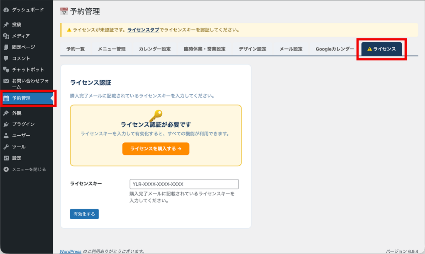Click the ライセンスを購入する button
Image resolution: width=425 pixels, height=254 pixels.
coord(156,149)
